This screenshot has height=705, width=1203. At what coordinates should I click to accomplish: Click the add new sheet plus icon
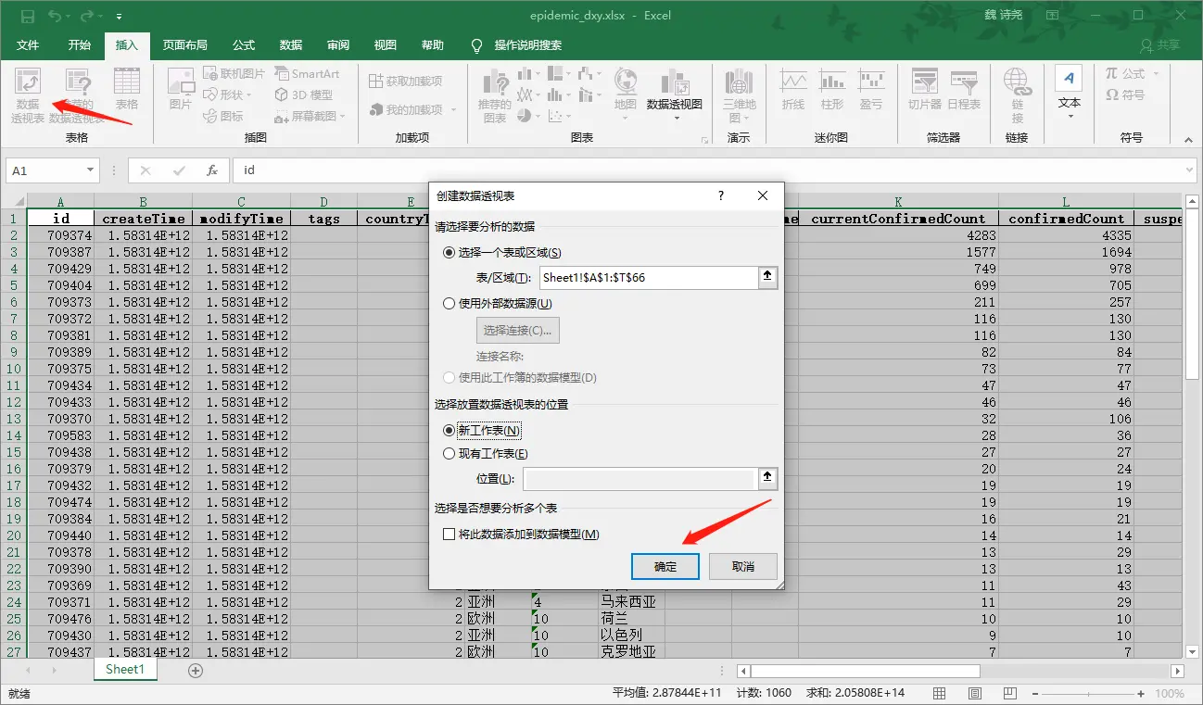(195, 671)
